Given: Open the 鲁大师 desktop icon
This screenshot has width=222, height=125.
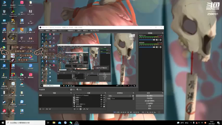Looking at the screenshot, I should 4,31.
